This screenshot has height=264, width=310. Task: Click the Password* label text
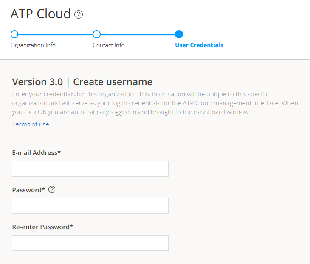[28, 190]
